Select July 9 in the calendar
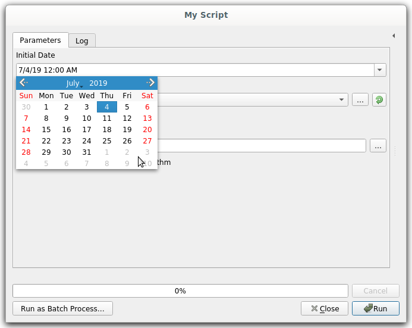 [x=67, y=118]
